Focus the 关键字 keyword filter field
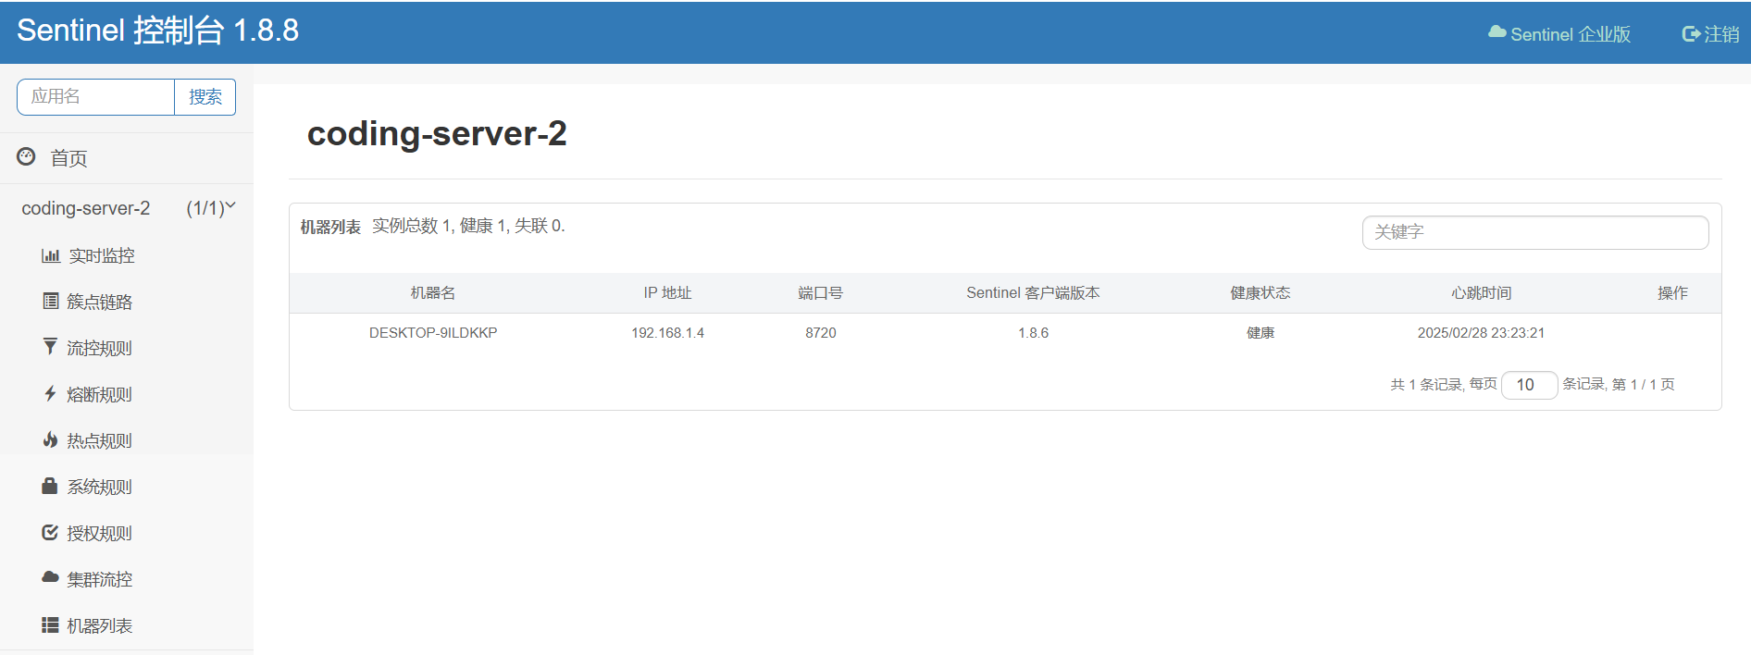 (x=1535, y=232)
